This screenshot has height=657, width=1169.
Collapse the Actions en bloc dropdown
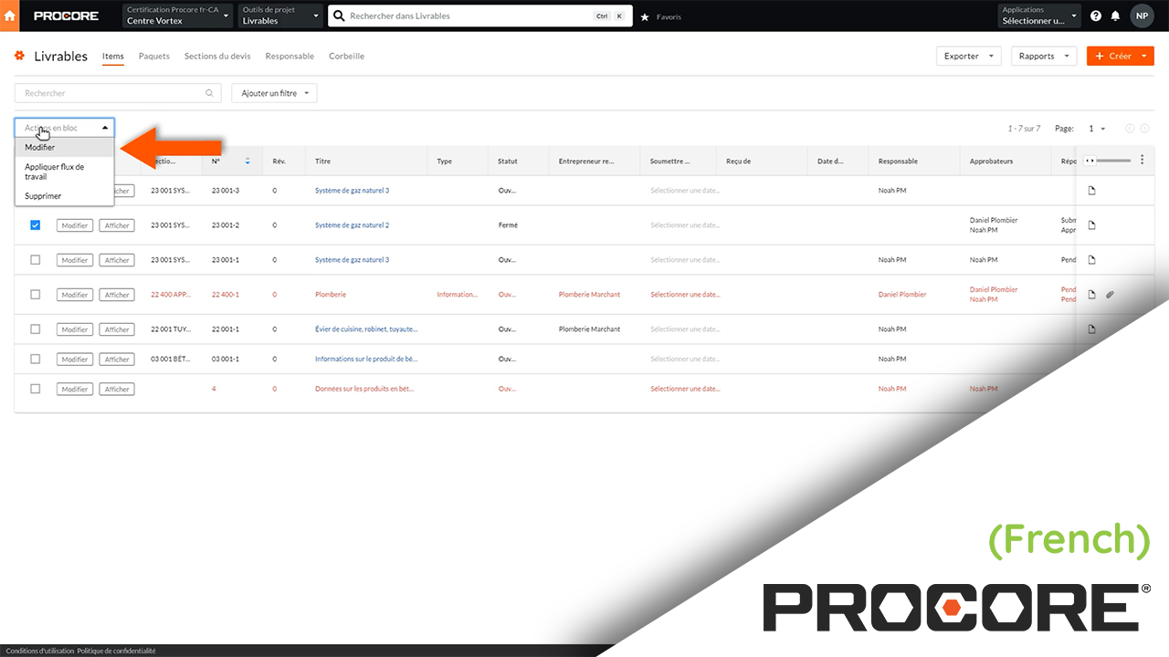pyautogui.click(x=64, y=128)
